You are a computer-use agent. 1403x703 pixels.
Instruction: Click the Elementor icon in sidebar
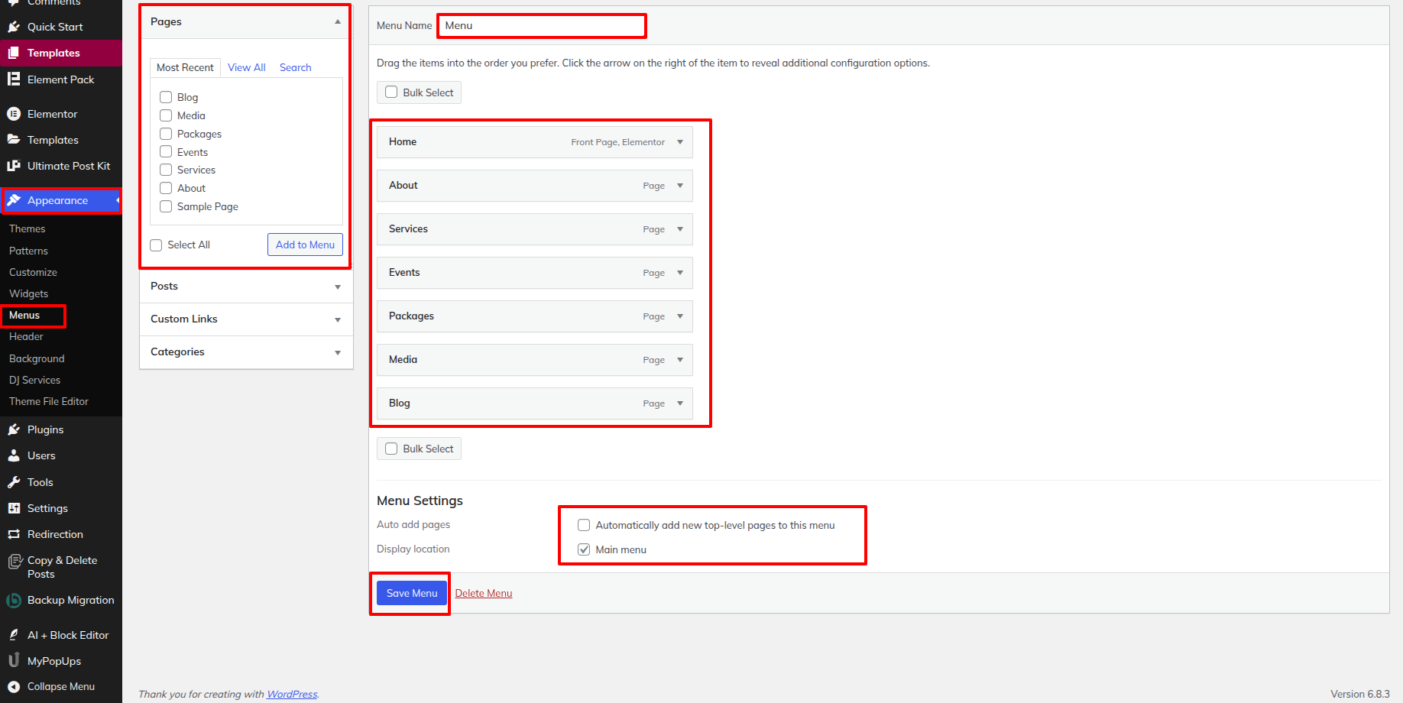14,114
